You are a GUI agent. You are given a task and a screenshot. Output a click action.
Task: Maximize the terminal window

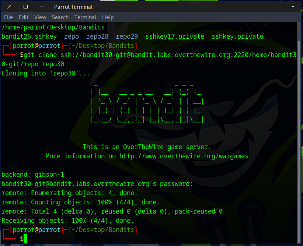pos(25,7)
